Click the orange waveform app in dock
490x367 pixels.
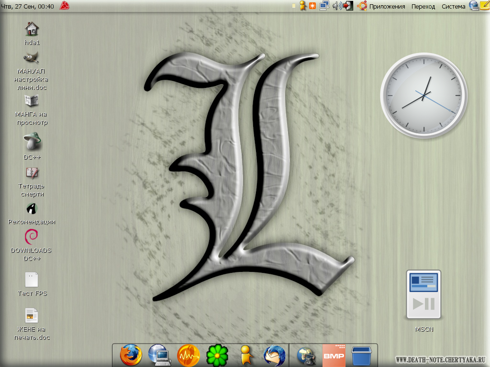188,356
